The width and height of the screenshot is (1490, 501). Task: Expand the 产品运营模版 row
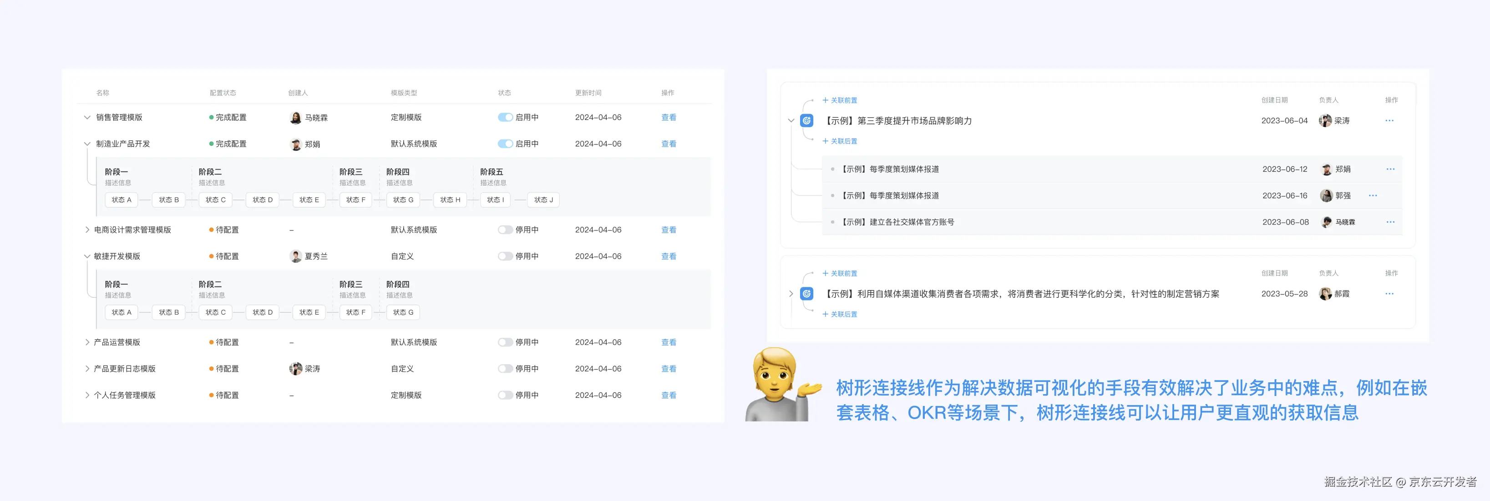[x=87, y=342]
